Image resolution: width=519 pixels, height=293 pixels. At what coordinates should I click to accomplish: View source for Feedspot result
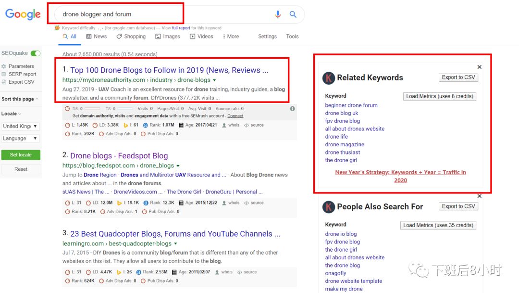pyautogui.click(x=254, y=203)
